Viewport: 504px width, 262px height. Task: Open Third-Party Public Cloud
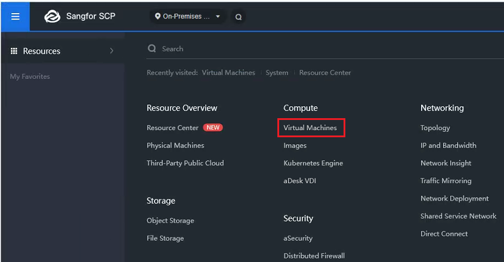pyautogui.click(x=185, y=163)
